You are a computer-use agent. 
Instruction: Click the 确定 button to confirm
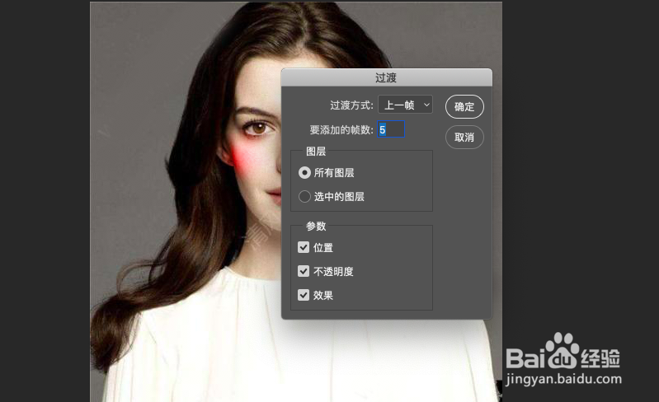[464, 106]
